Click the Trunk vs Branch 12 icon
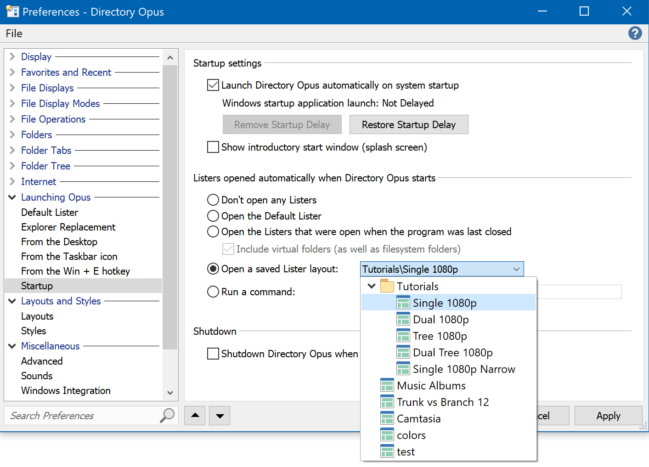Screen dimensions: 649x467 [x=387, y=402]
